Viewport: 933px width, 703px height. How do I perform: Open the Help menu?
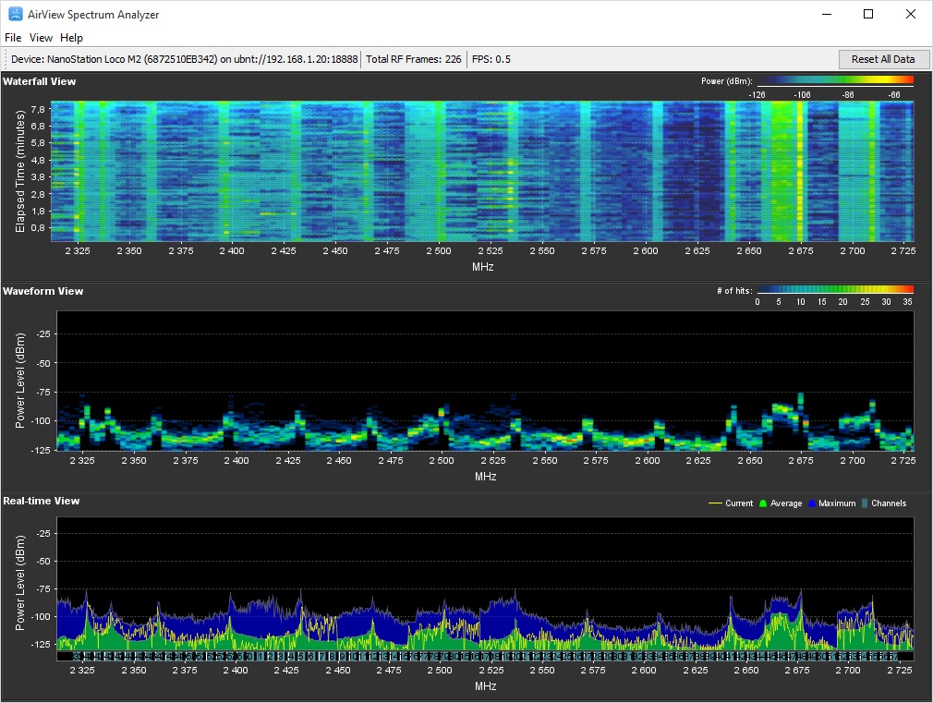click(x=71, y=38)
